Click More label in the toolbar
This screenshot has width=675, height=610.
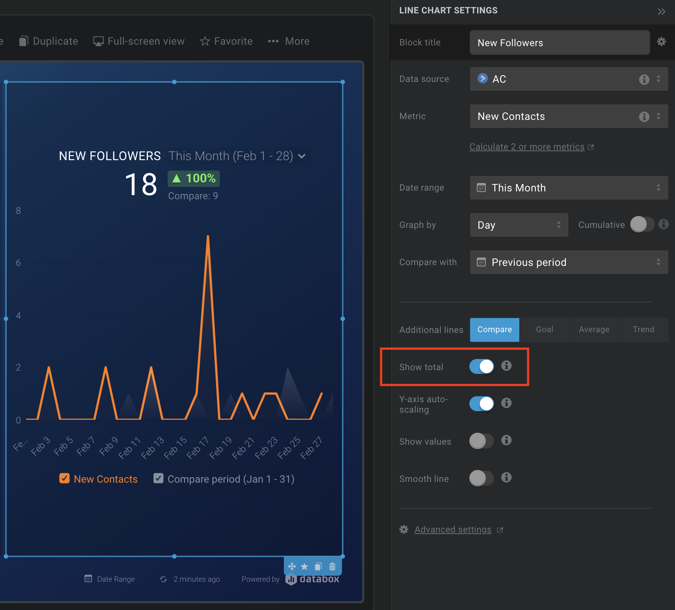click(297, 41)
